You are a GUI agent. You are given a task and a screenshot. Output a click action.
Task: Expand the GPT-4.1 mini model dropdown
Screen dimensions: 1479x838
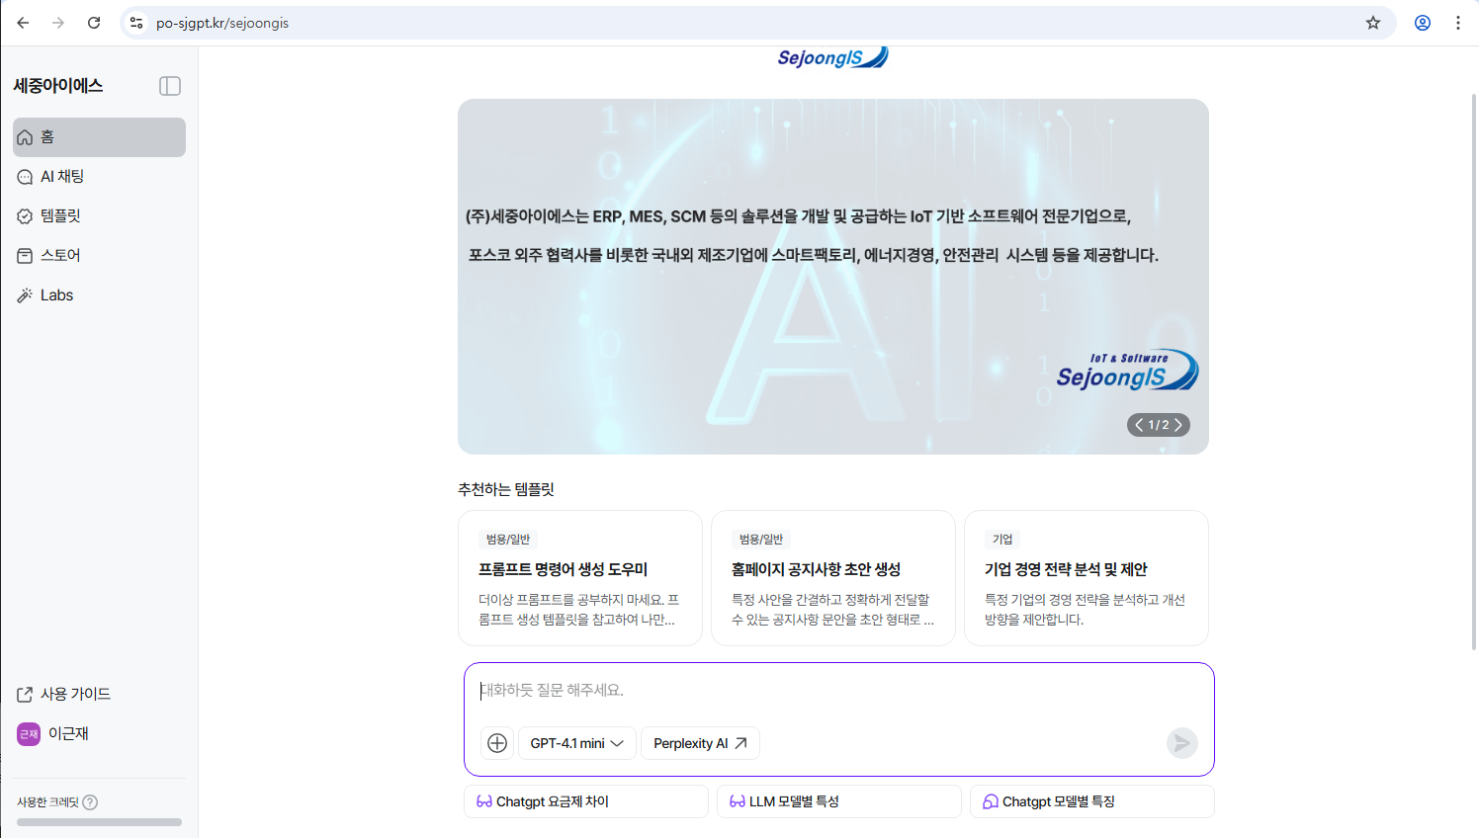click(x=577, y=743)
